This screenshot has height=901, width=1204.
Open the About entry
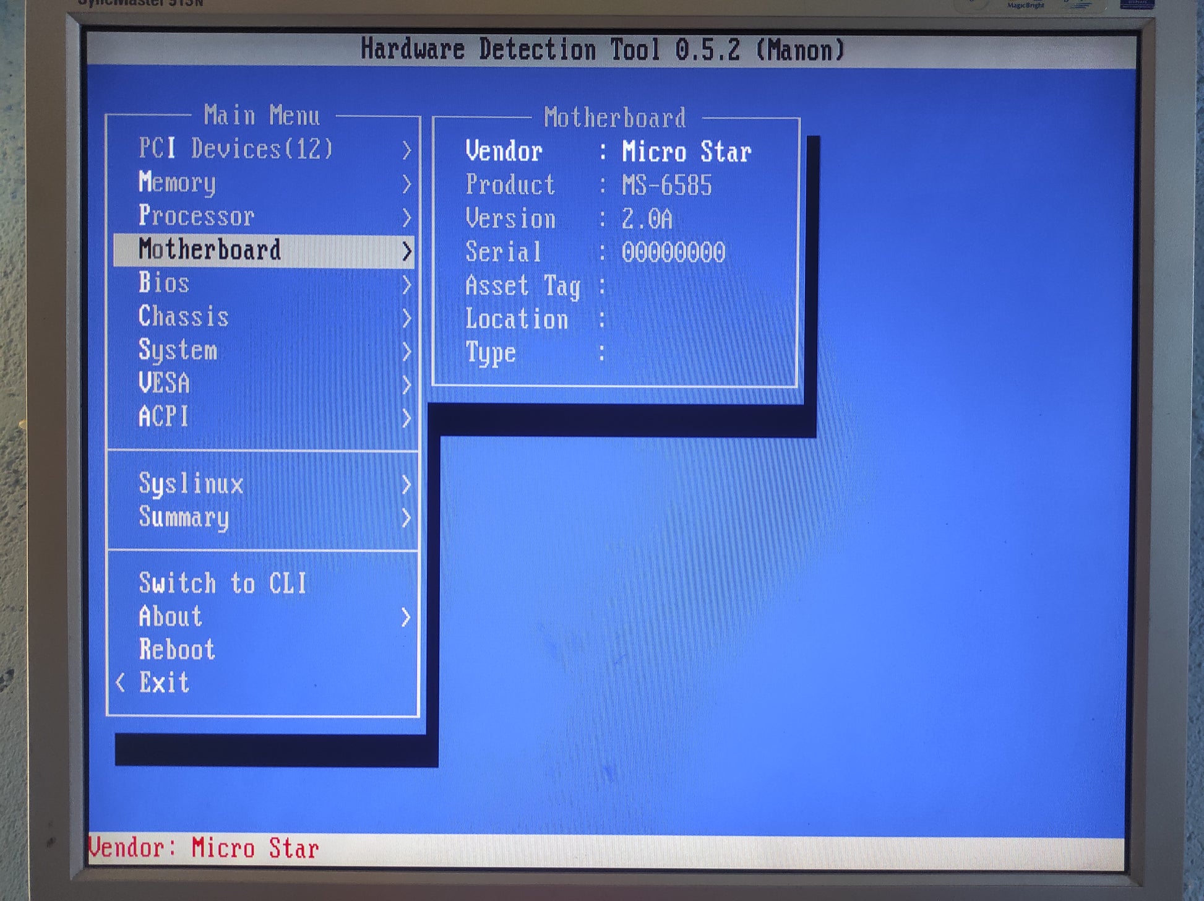tap(171, 617)
